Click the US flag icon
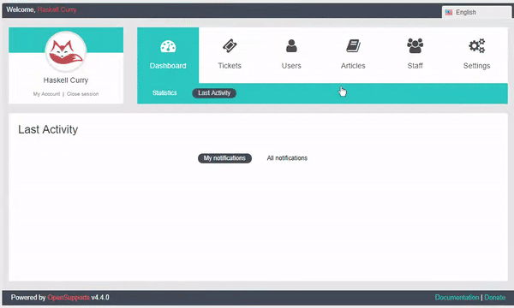Screen dimensions: 514x308 (448, 13)
